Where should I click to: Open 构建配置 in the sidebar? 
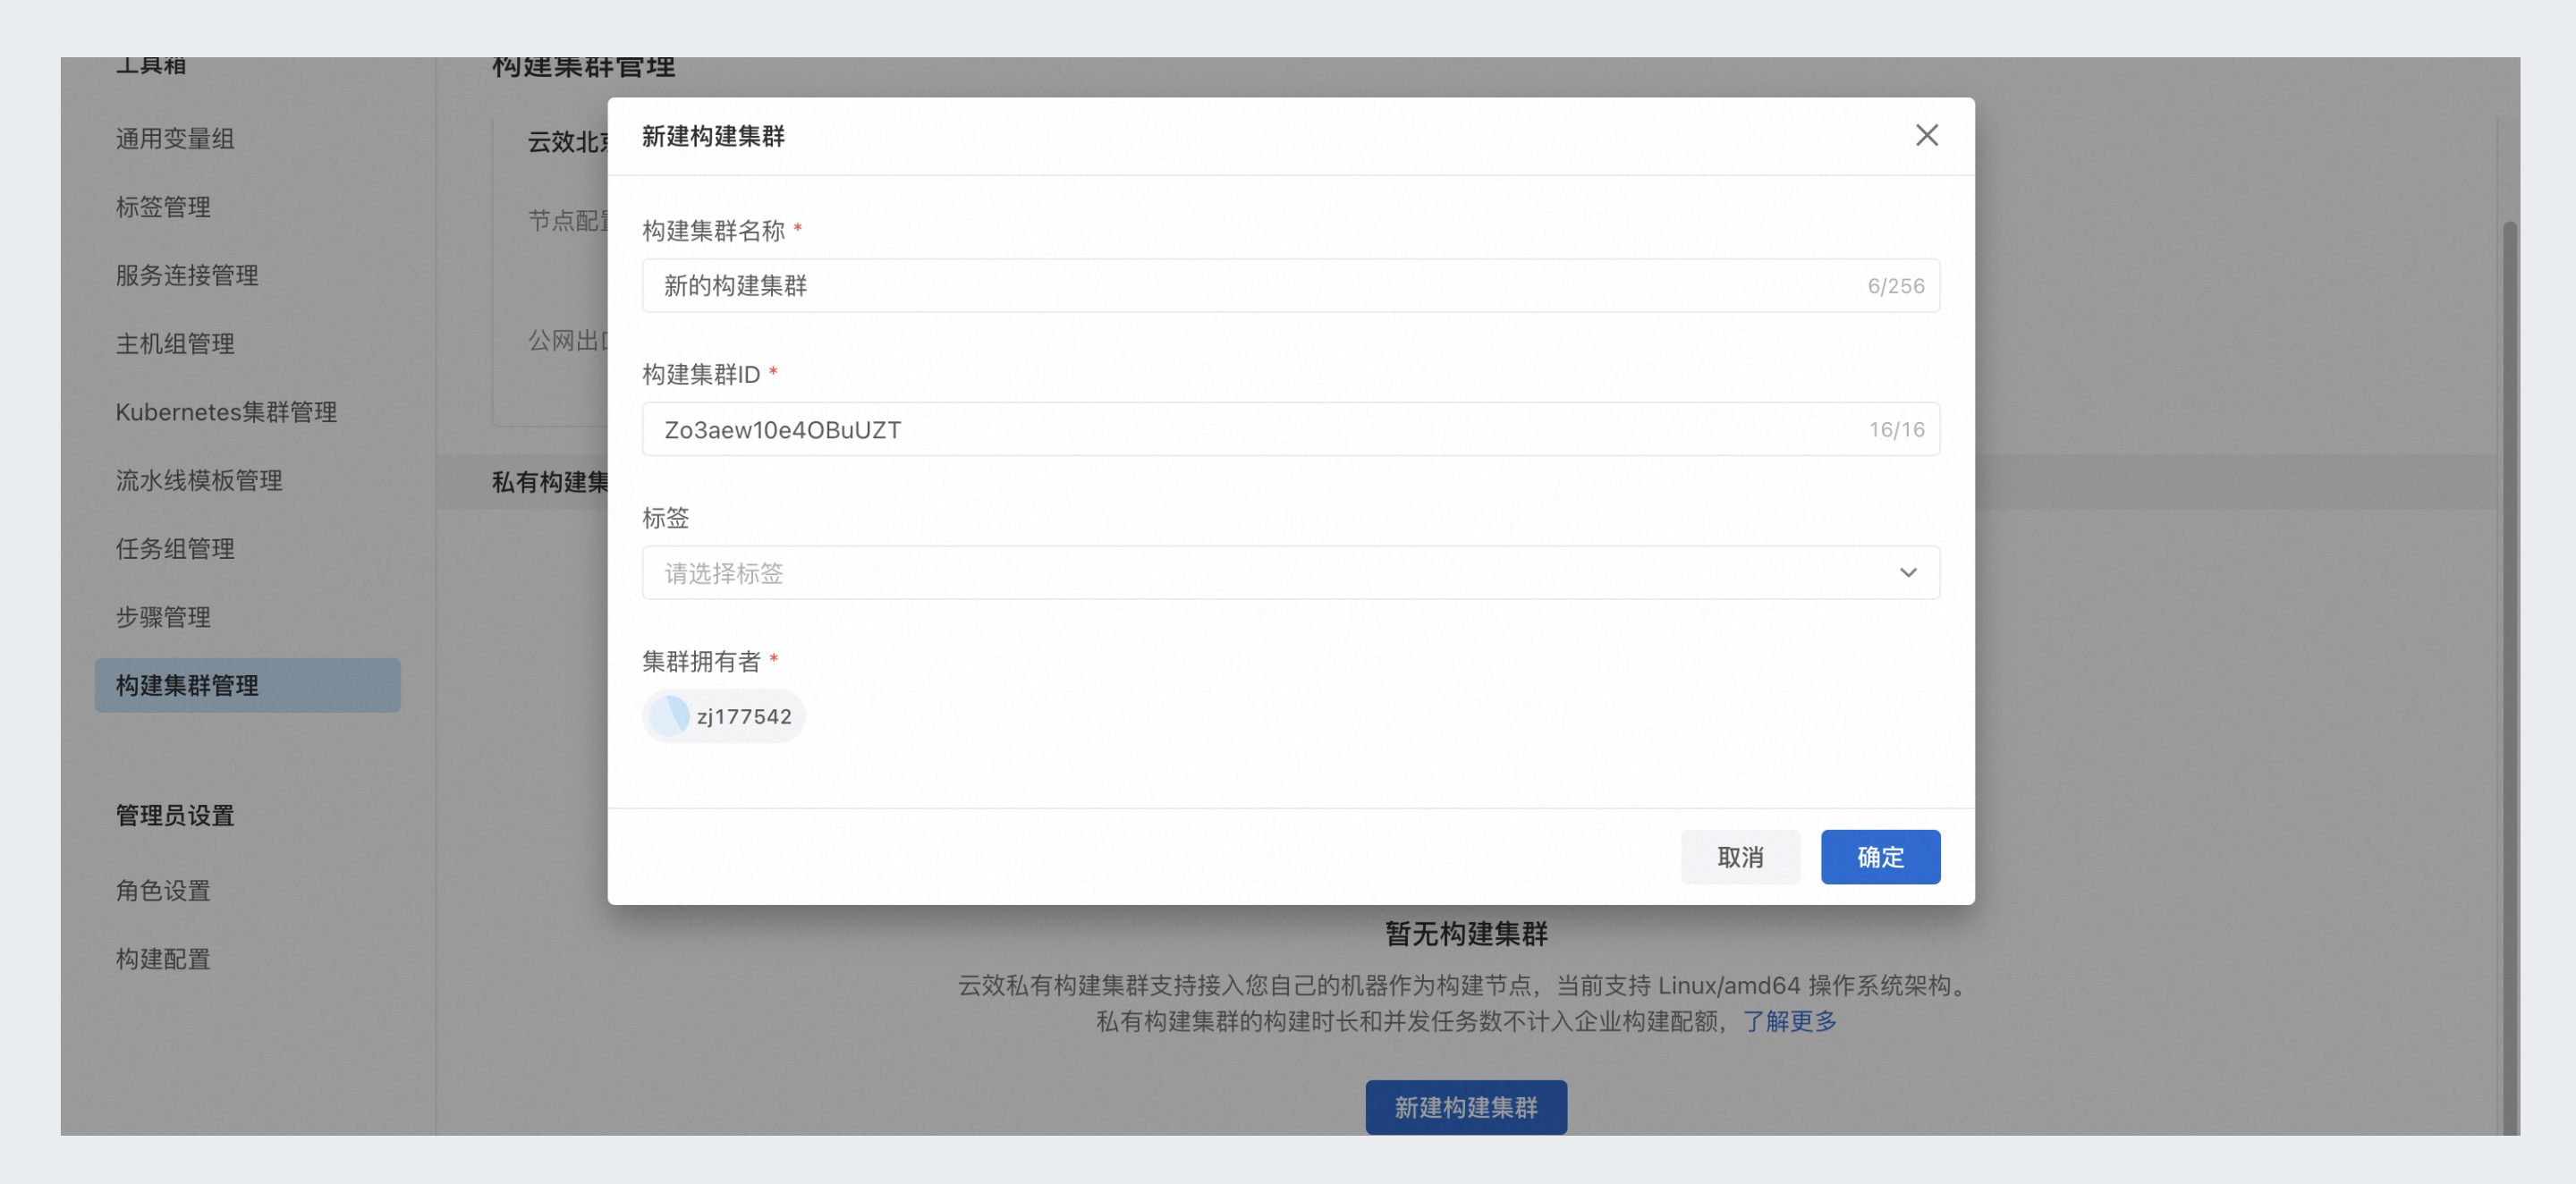(x=163, y=958)
